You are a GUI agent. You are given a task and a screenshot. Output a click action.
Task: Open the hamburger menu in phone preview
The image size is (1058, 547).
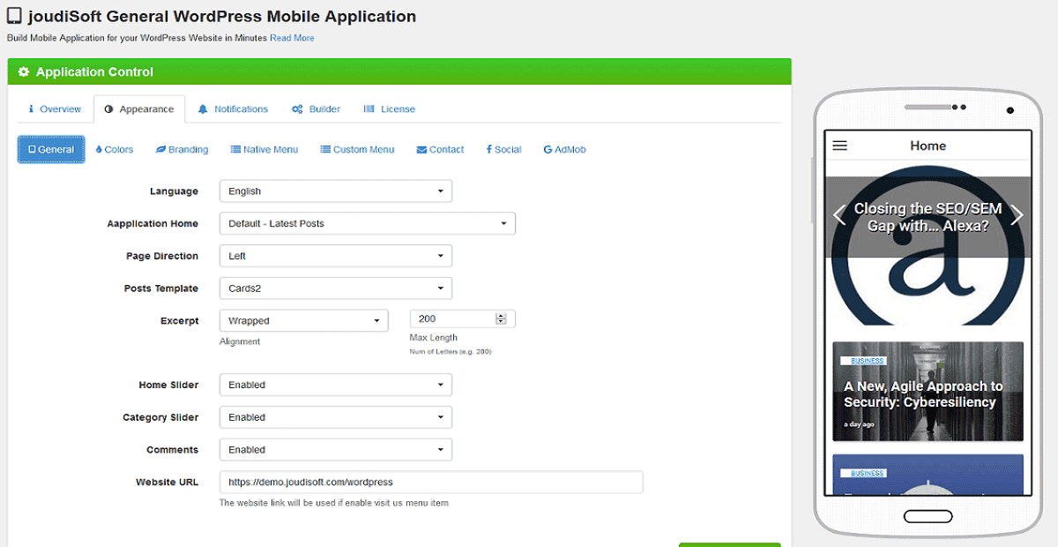point(839,146)
